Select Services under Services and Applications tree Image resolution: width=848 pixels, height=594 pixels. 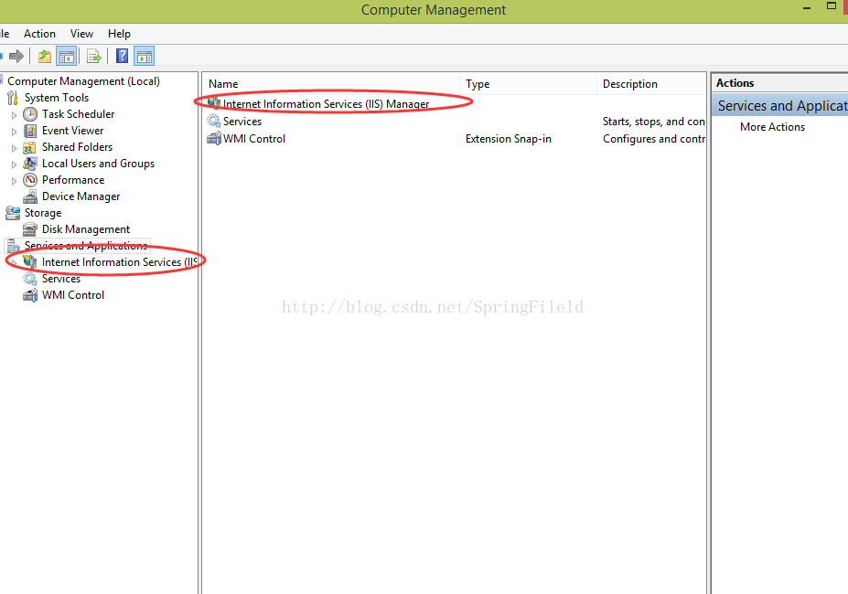tap(61, 279)
